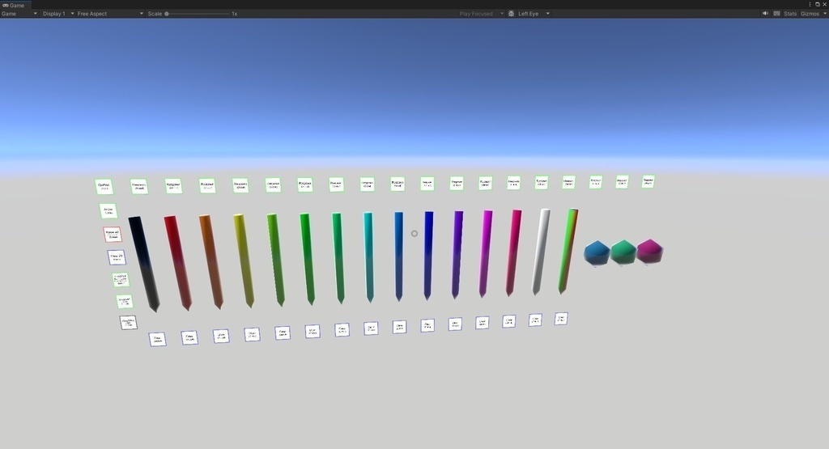Click the white pen
The image size is (829, 449).
(x=541, y=252)
